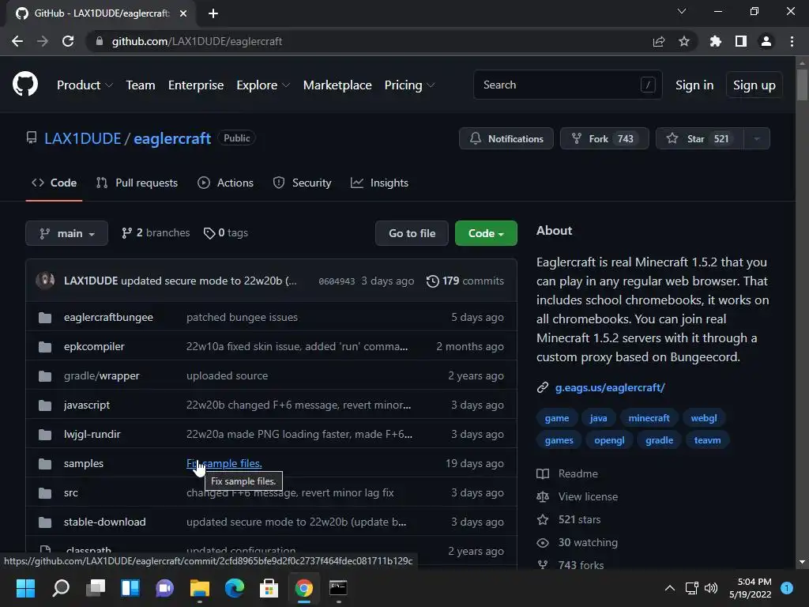Image resolution: width=809 pixels, height=607 pixels.
Task: Open Chrome three-dot menu
Action: (792, 41)
